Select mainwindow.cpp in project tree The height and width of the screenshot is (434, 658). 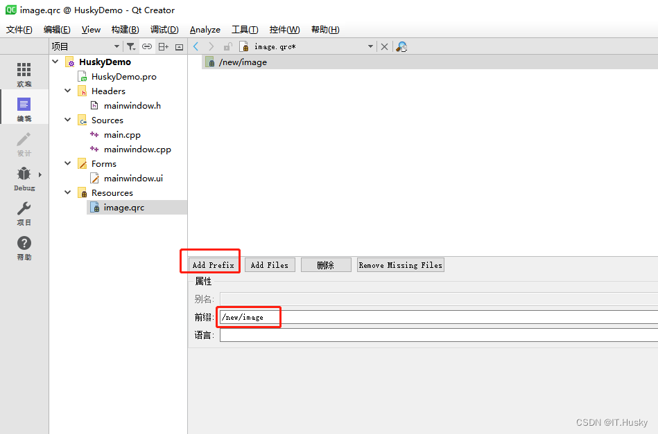tap(137, 149)
